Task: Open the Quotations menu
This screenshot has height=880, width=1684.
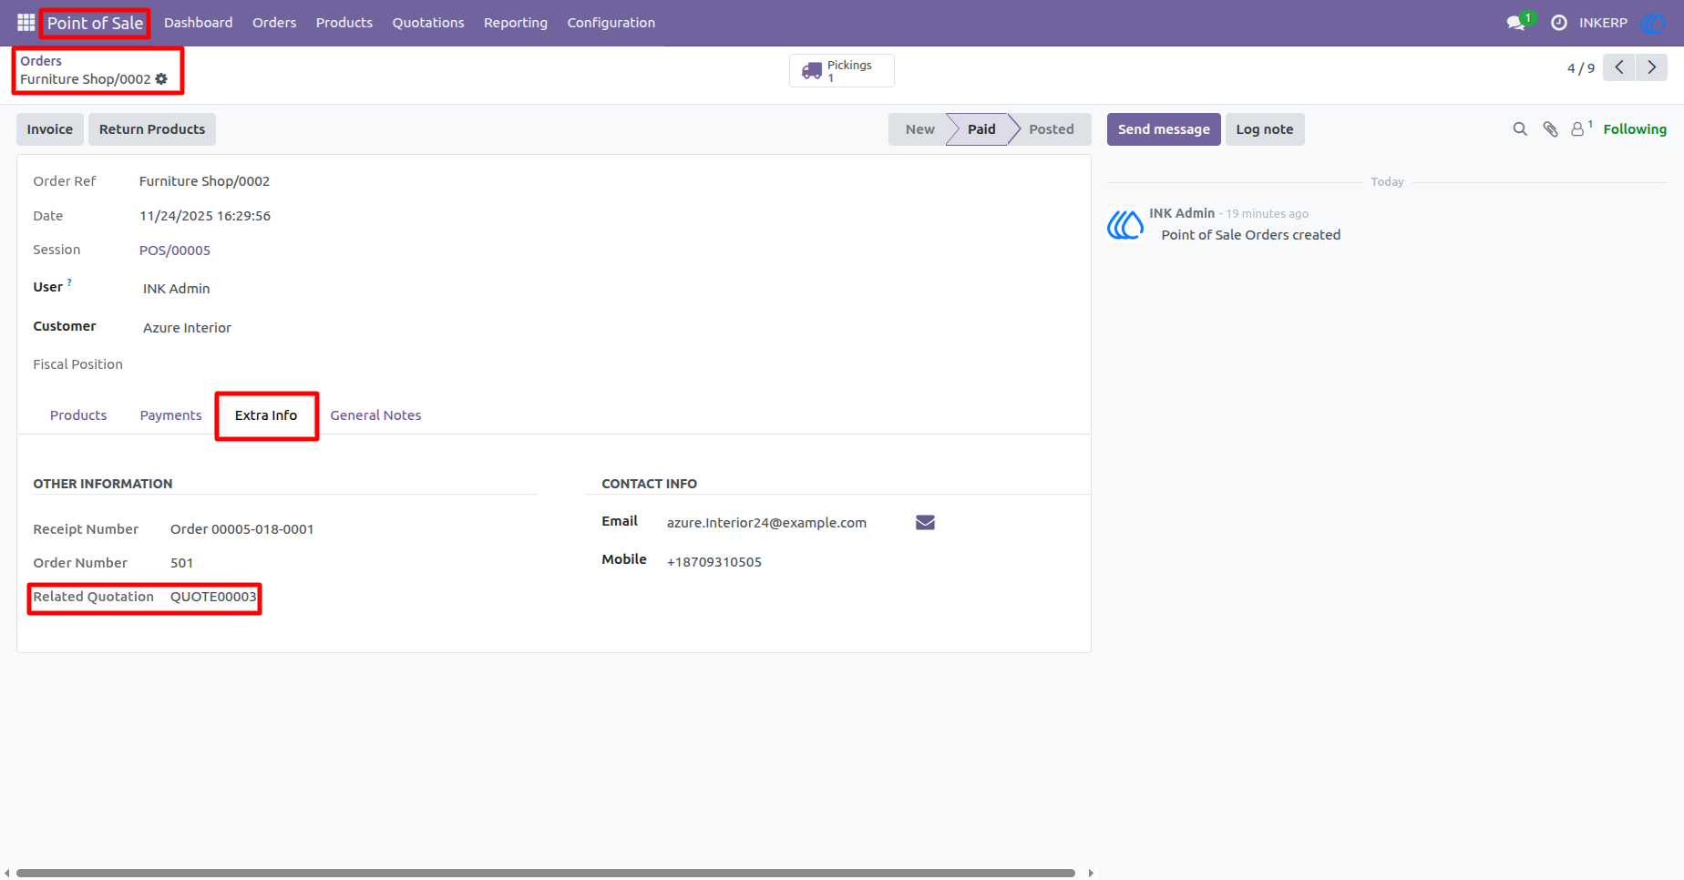Action: click(428, 23)
